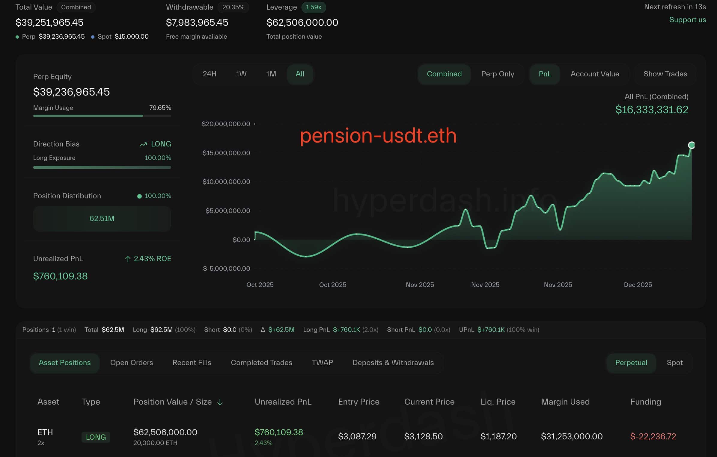Select the 1W time range
This screenshot has width=717, height=457.
[241, 74]
